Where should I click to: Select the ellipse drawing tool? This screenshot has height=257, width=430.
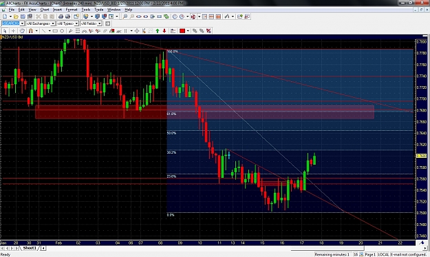point(62,31)
